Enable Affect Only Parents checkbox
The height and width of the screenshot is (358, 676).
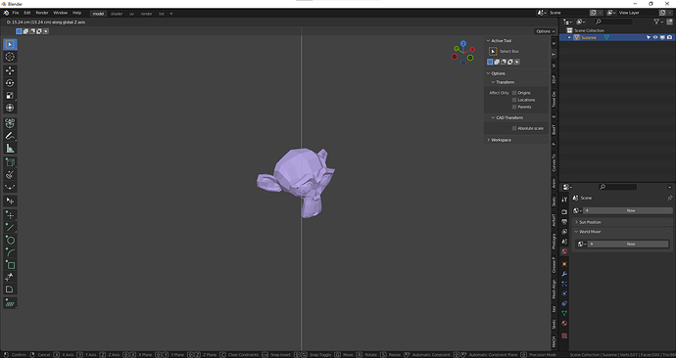(514, 107)
